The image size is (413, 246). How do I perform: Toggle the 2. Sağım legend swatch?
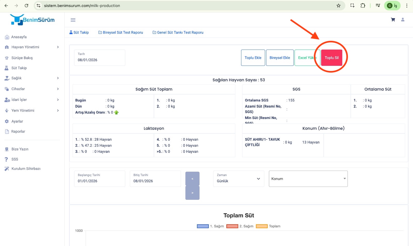pyautogui.click(x=232, y=226)
